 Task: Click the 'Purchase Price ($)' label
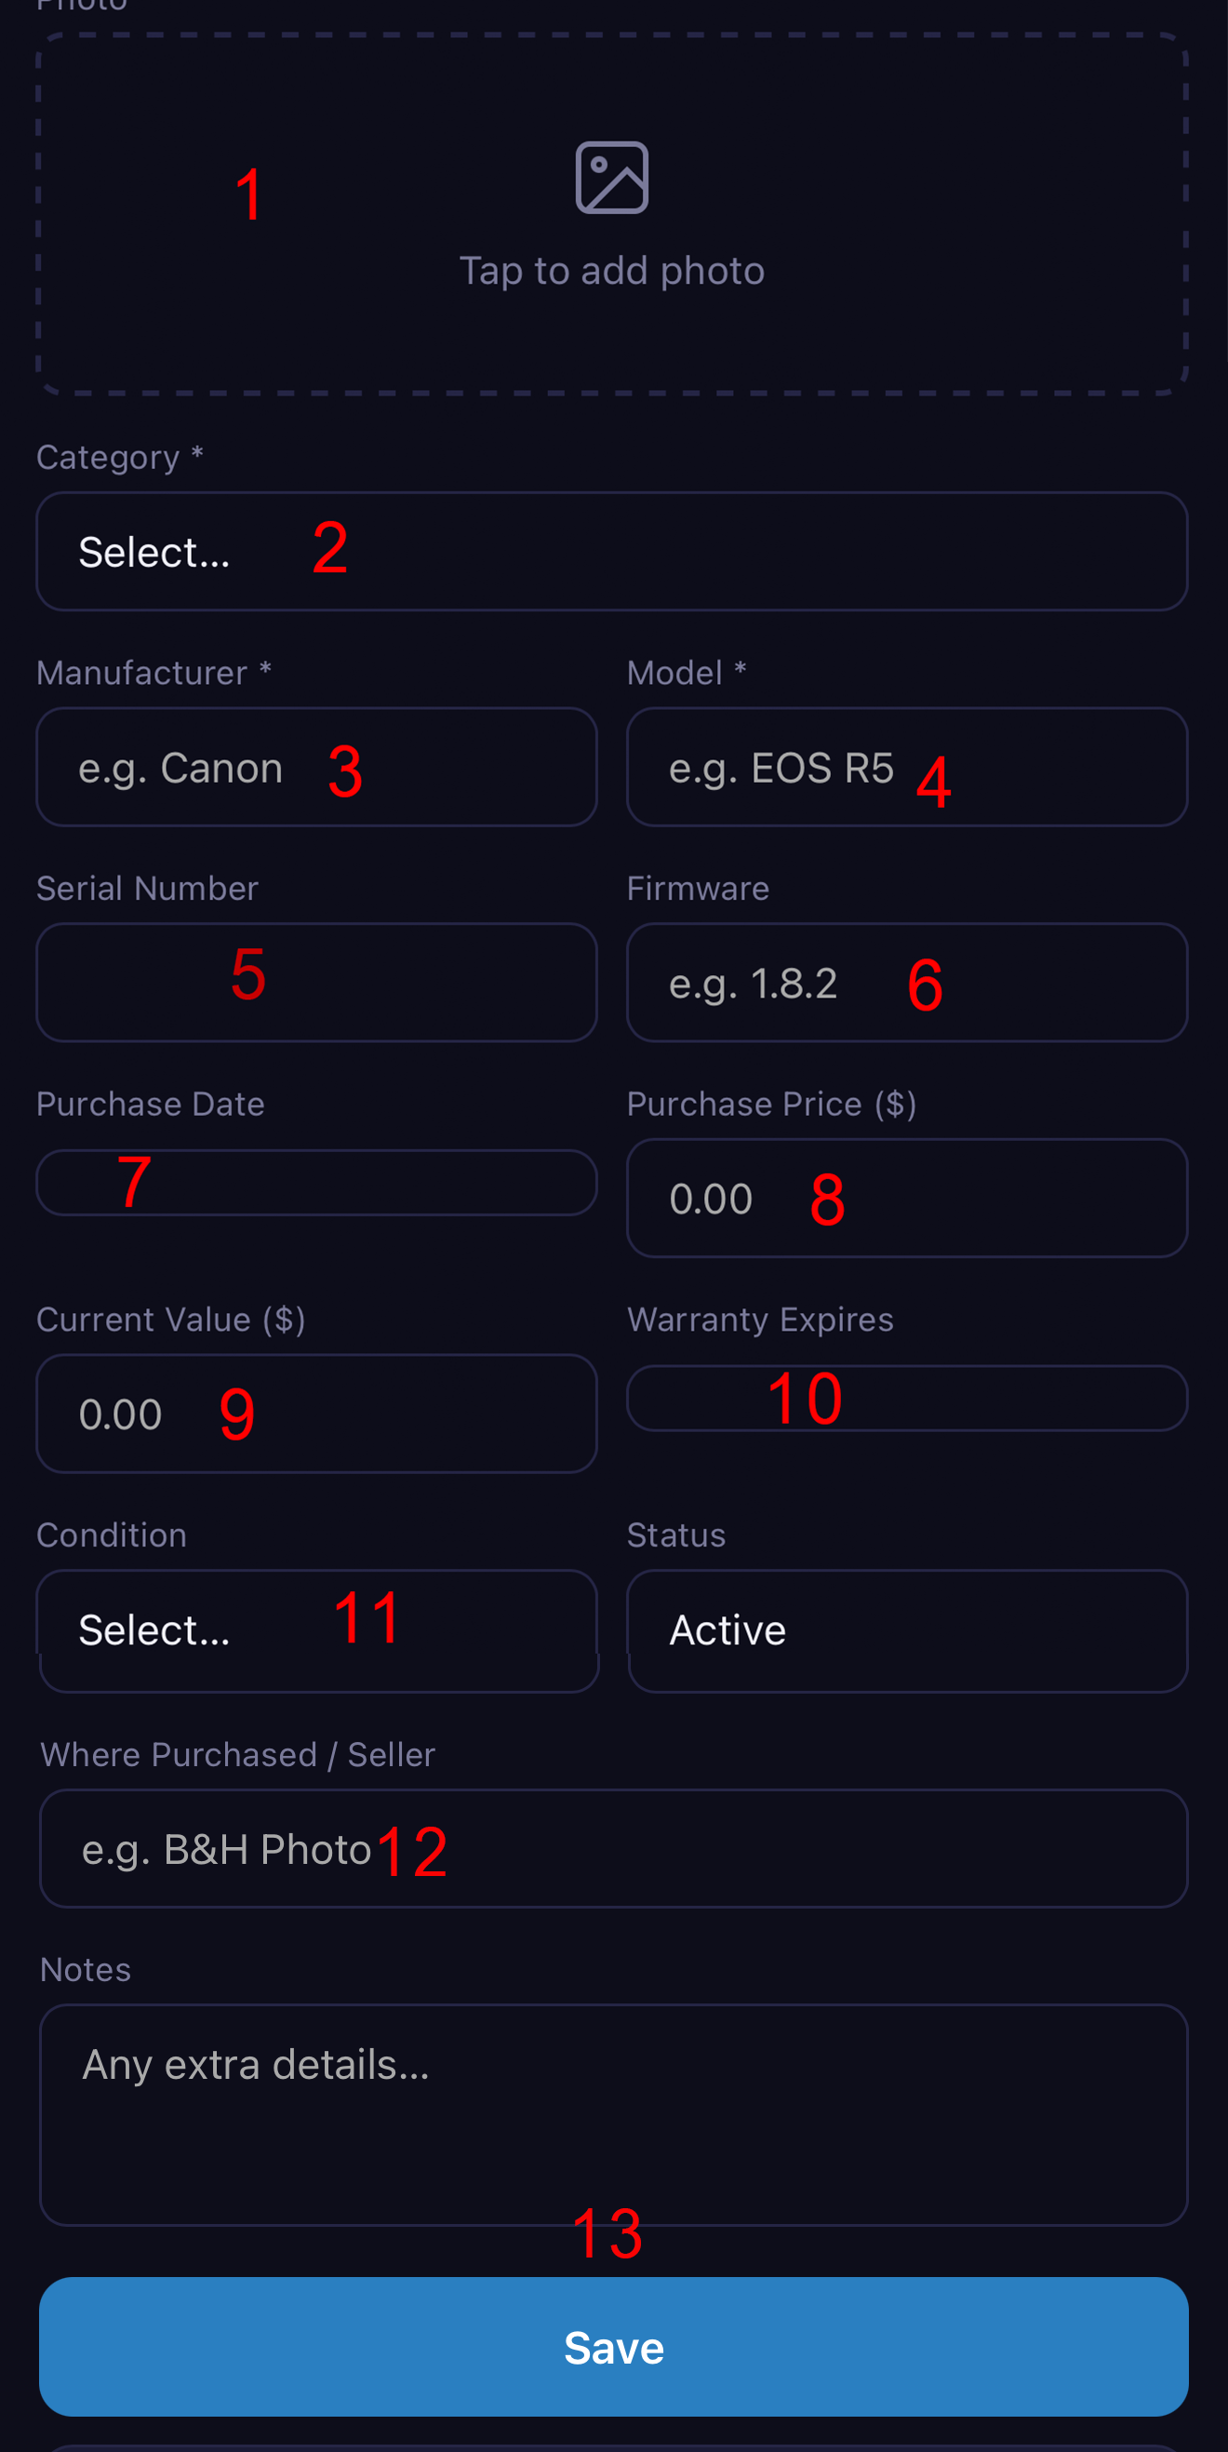coord(772,1105)
